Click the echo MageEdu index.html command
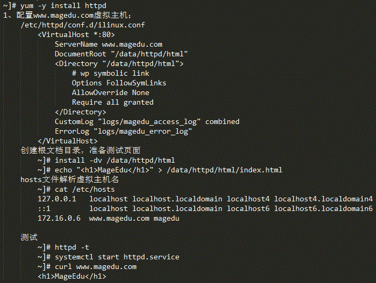 160,170
